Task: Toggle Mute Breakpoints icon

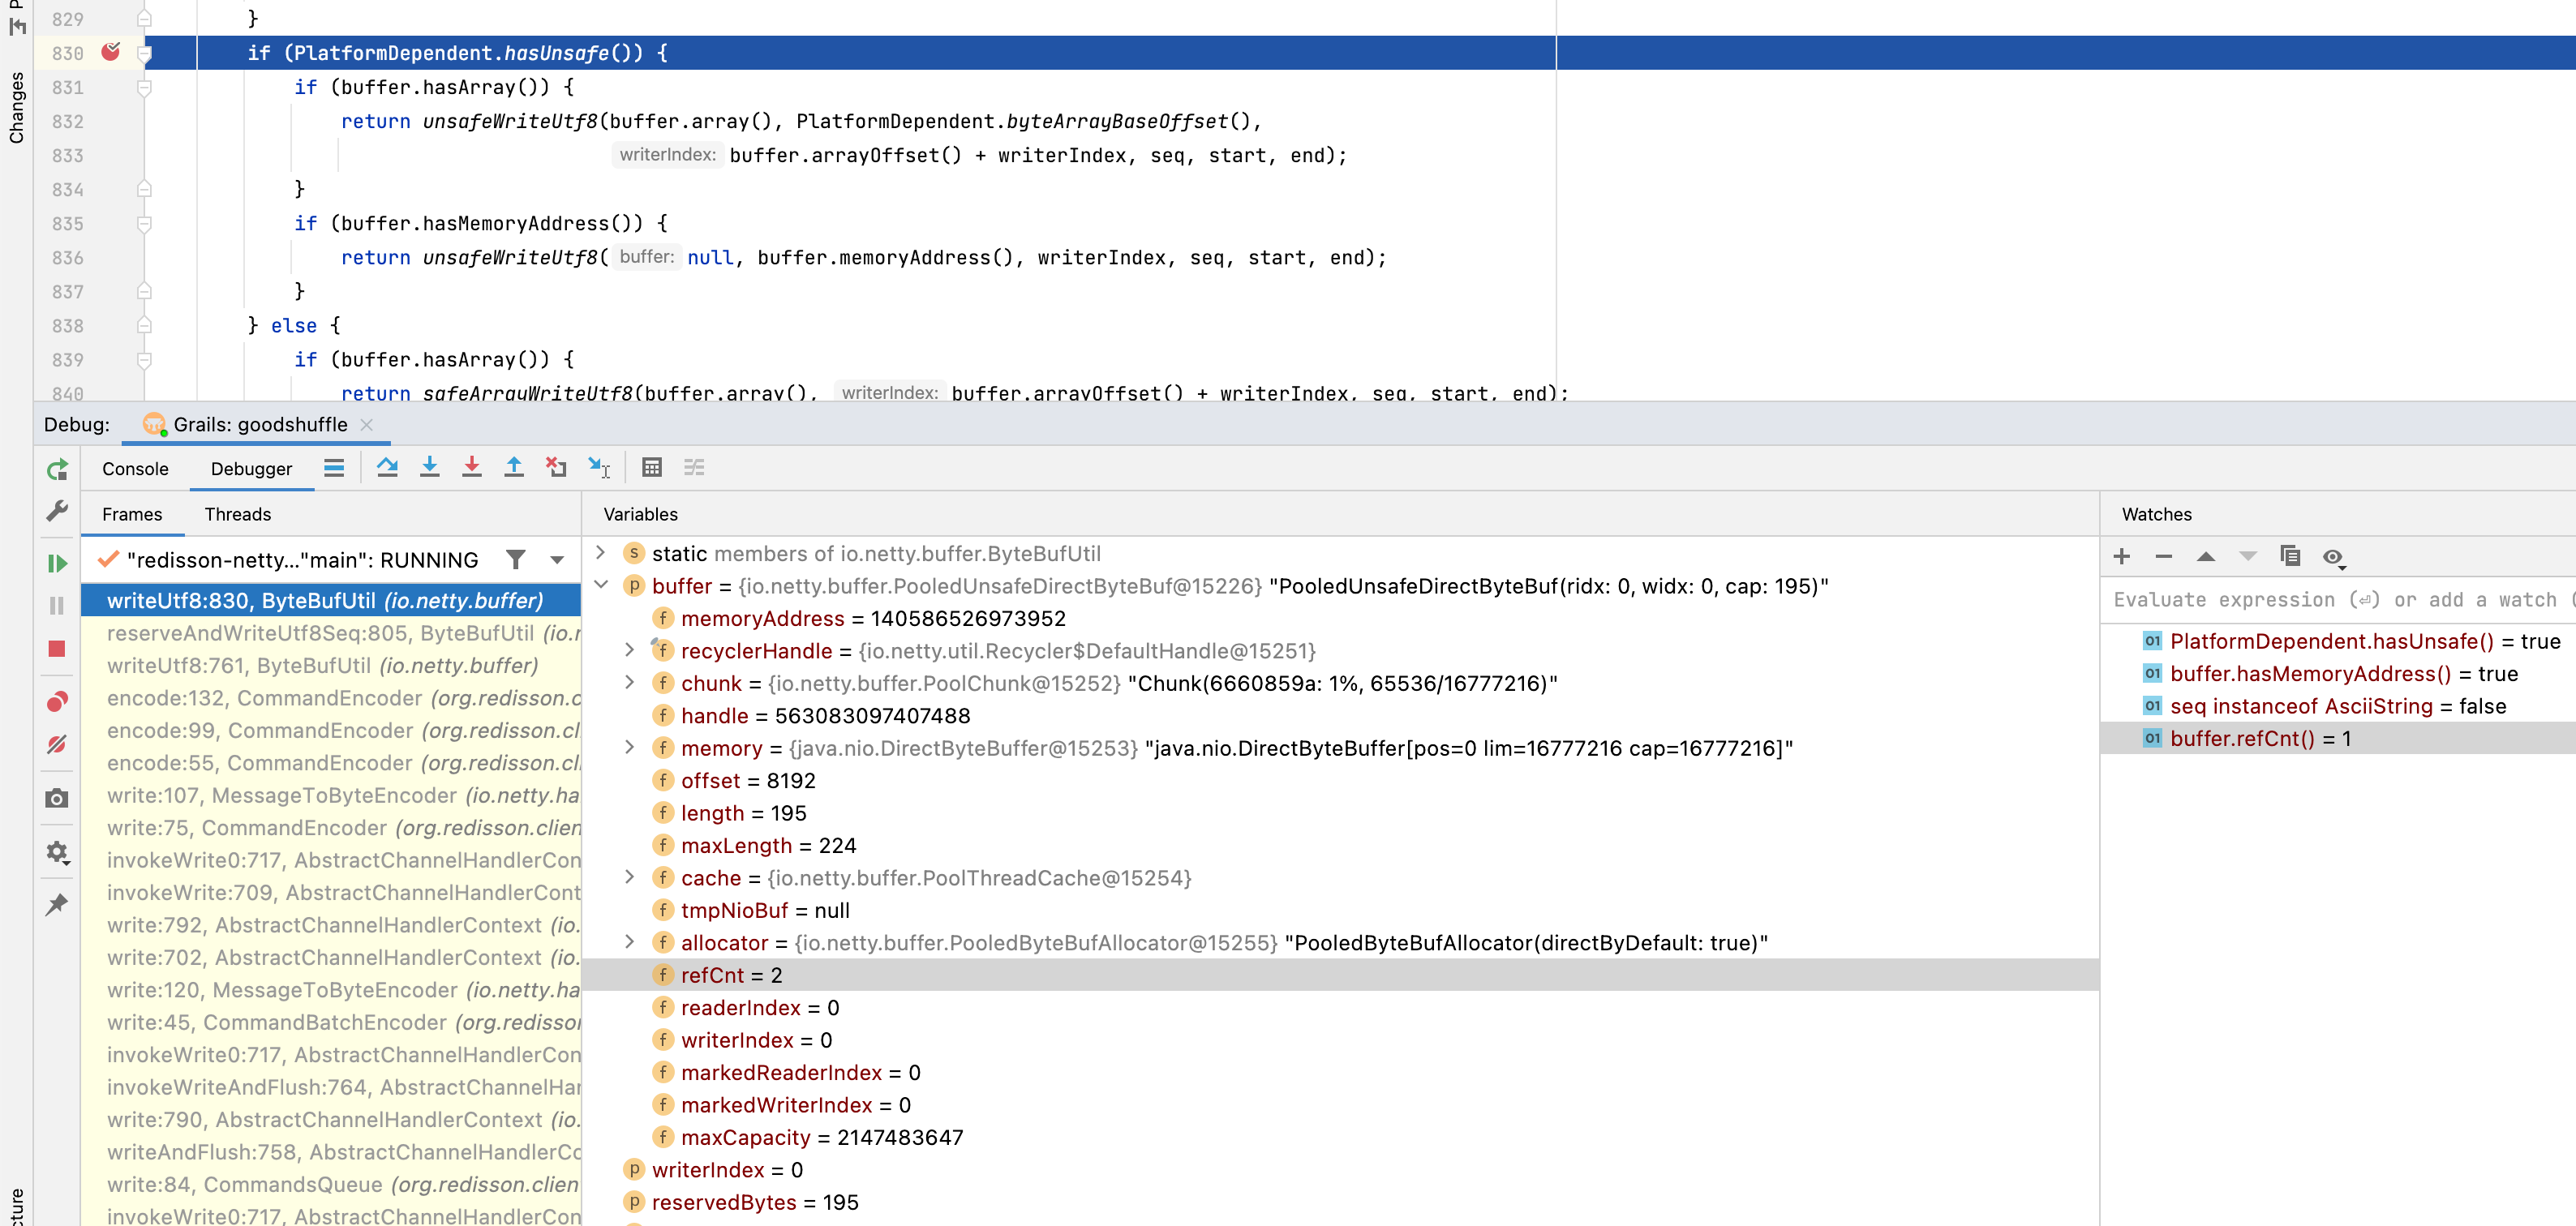Action: pyautogui.click(x=57, y=744)
